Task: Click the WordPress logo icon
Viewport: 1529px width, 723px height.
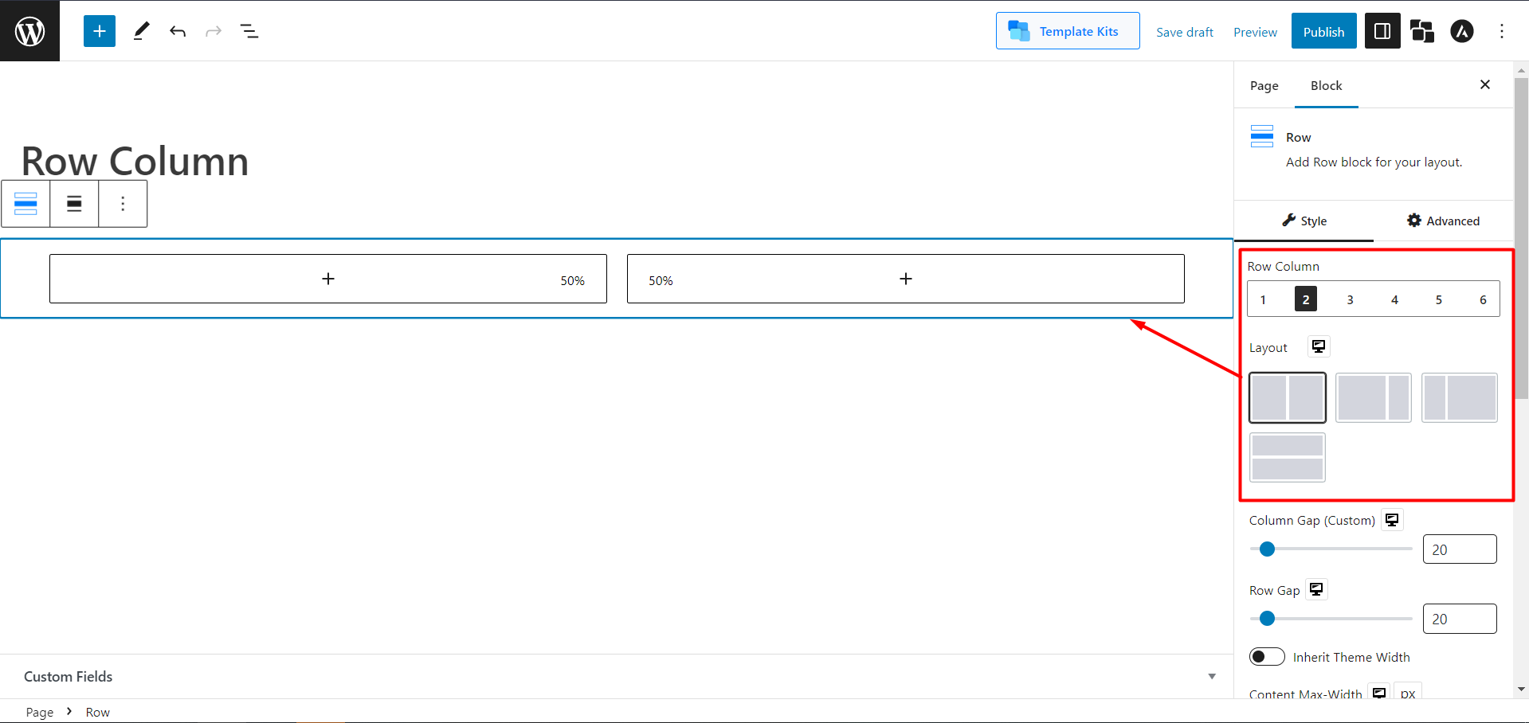Action: coord(29,31)
